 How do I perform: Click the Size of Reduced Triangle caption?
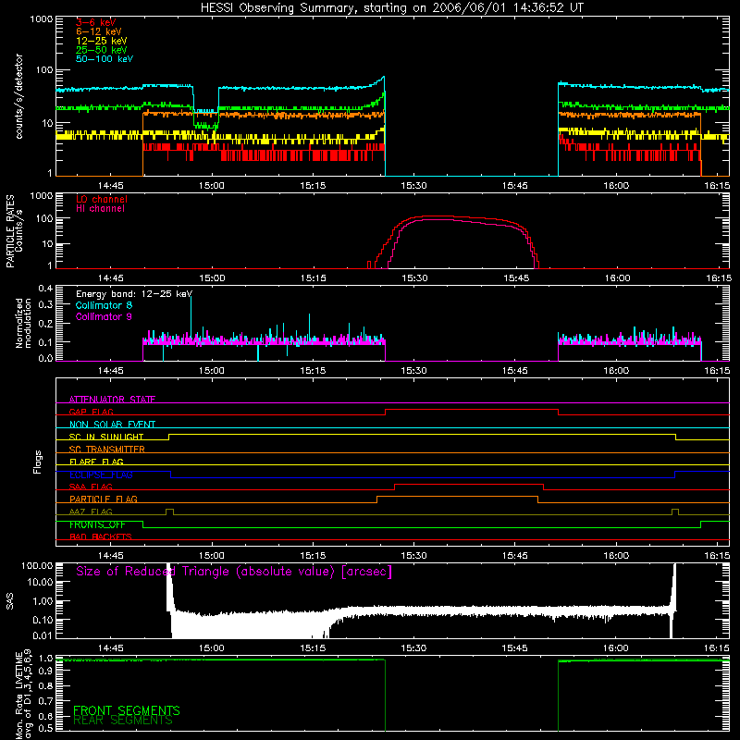pos(234,572)
